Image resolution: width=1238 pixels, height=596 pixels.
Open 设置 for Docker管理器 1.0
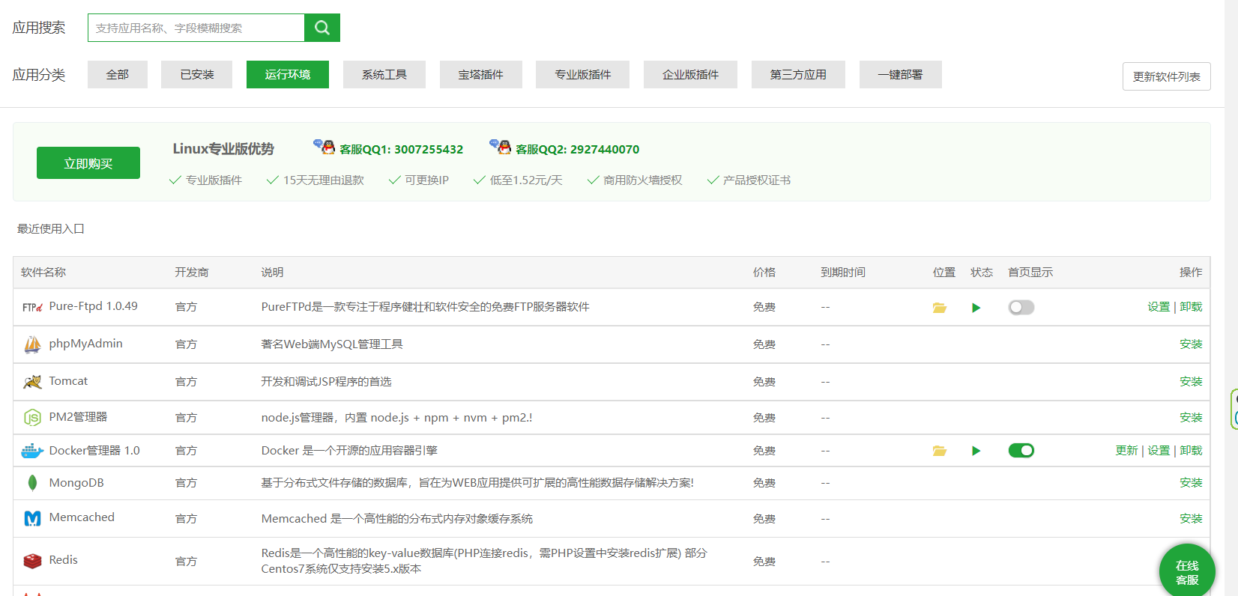1159,450
